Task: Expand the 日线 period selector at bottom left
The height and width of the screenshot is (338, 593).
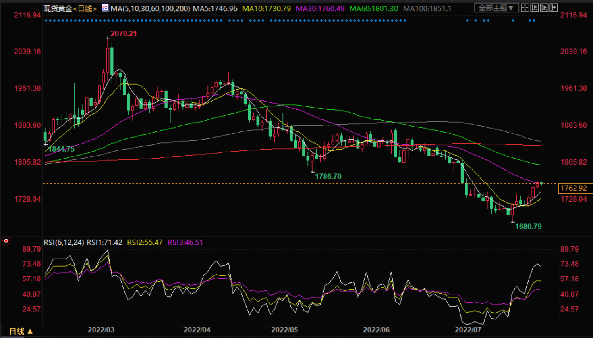Action: 21,331
